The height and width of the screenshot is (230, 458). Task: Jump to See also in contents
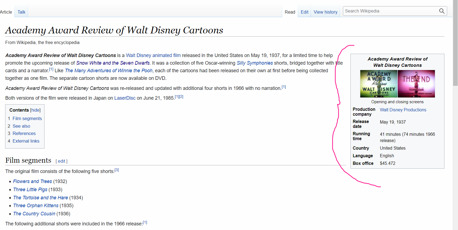(21, 126)
